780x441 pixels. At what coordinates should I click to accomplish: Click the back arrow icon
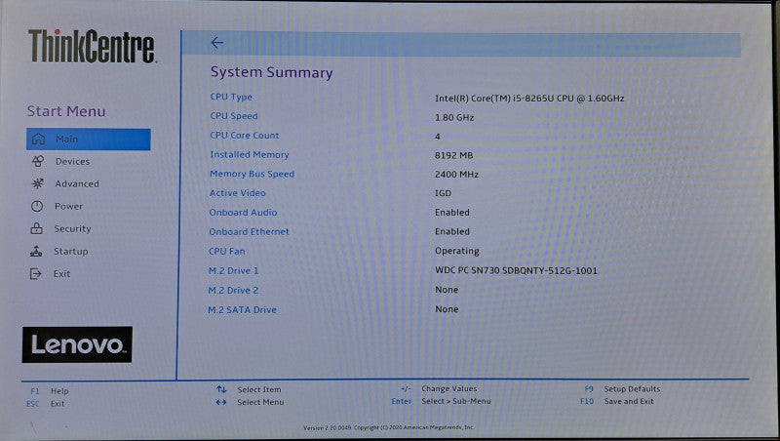[x=216, y=43]
